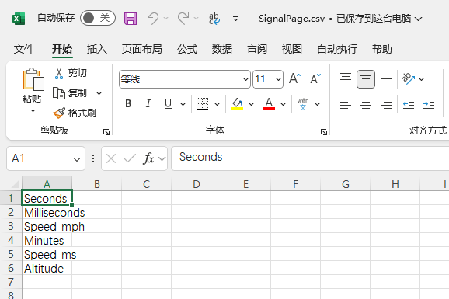The image size is (449, 299).
Task: Expand the Name Box dropdown arrow
Action: (76, 159)
